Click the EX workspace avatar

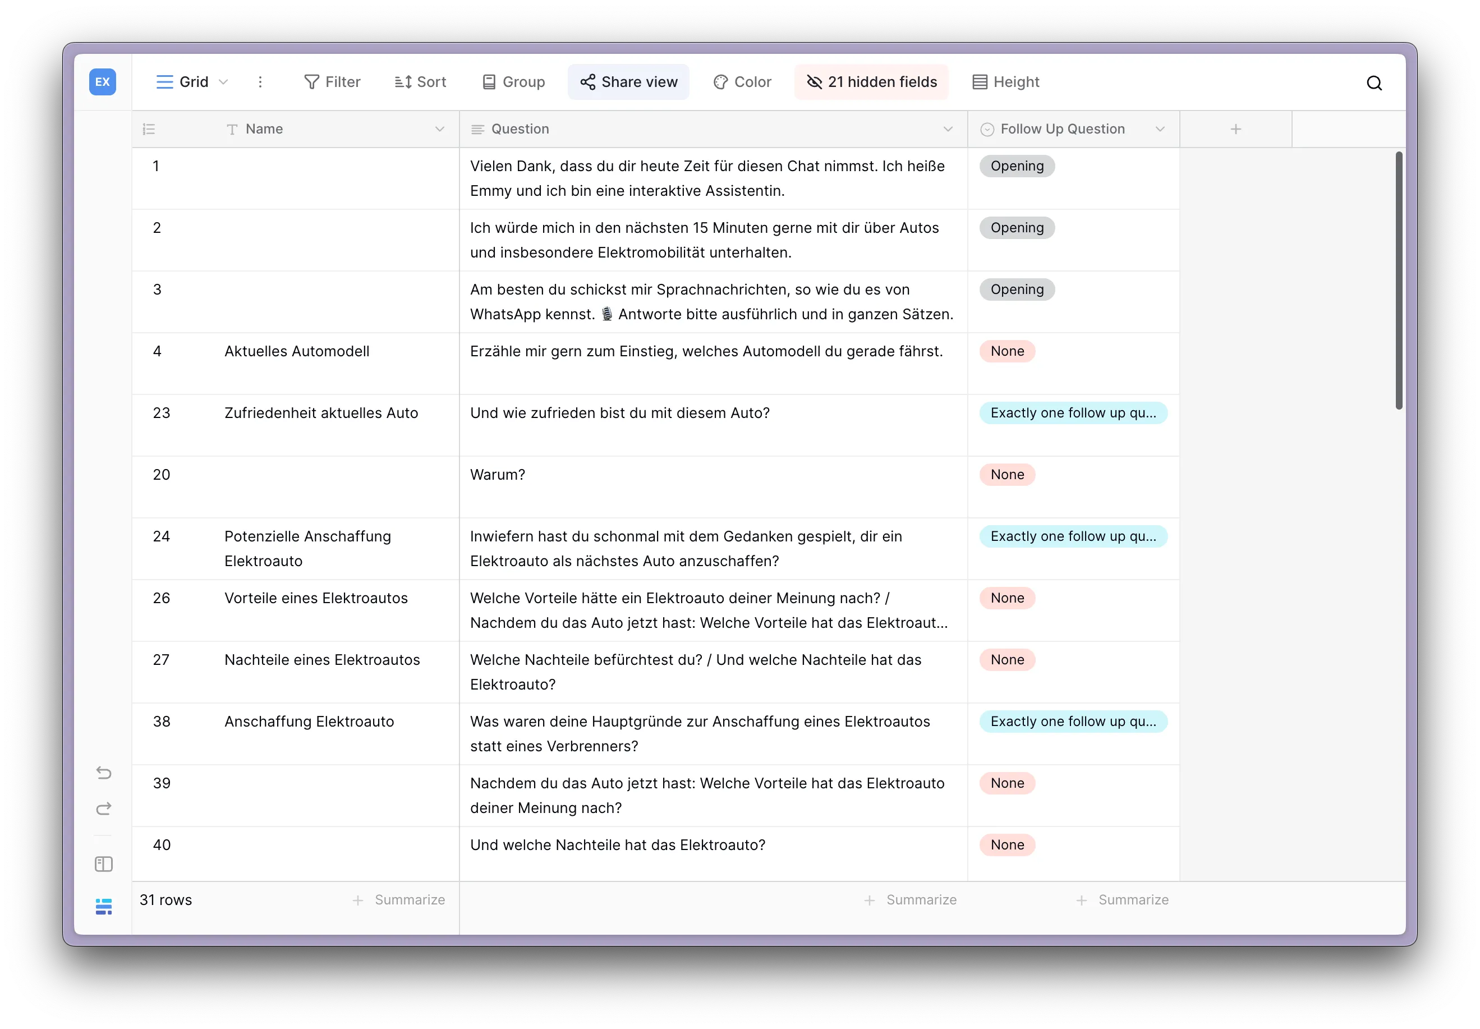(x=102, y=82)
